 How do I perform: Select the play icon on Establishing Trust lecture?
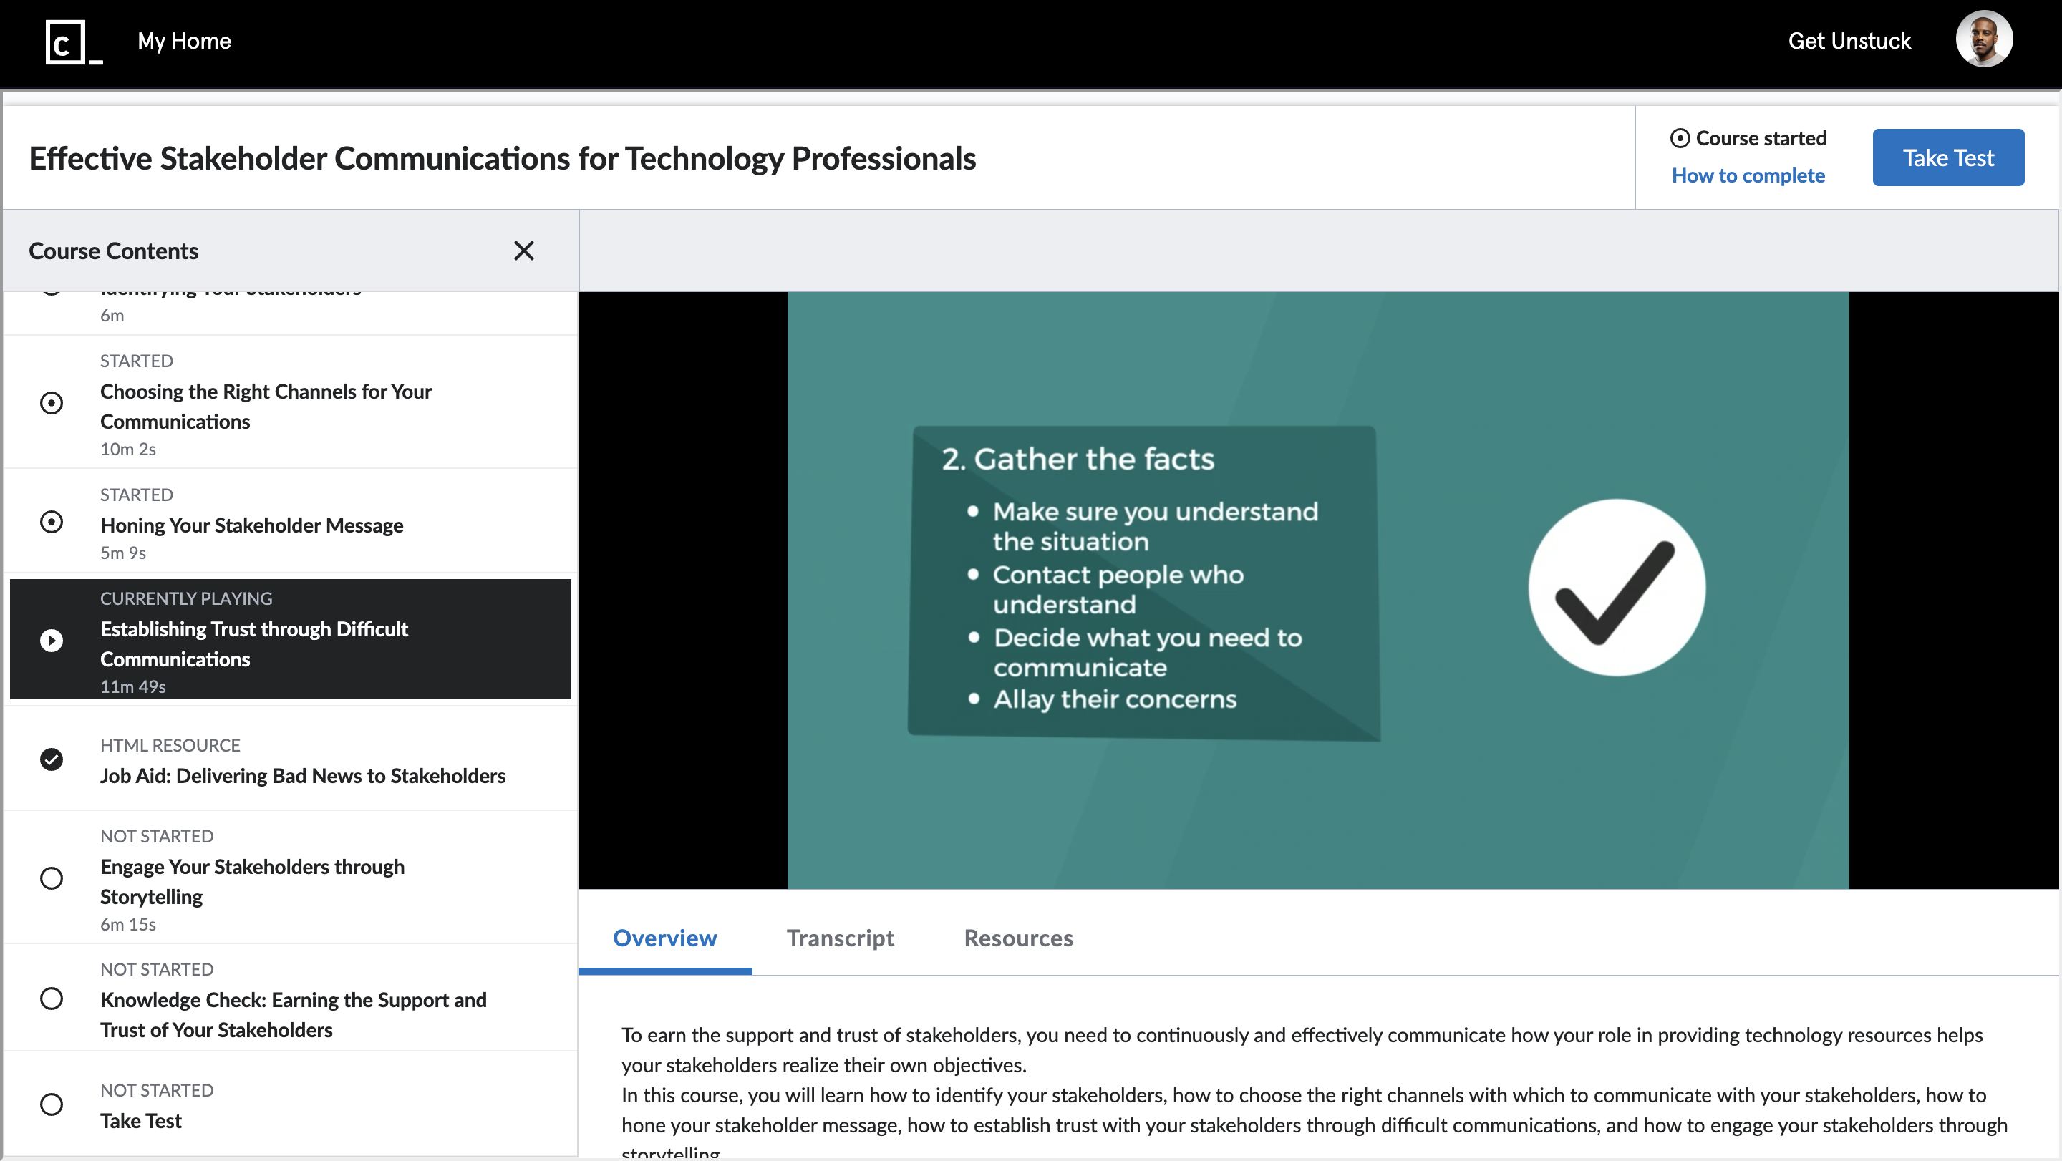[52, 639]
